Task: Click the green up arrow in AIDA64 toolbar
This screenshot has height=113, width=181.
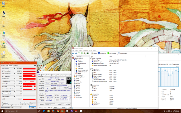Action: pos(79,53)
